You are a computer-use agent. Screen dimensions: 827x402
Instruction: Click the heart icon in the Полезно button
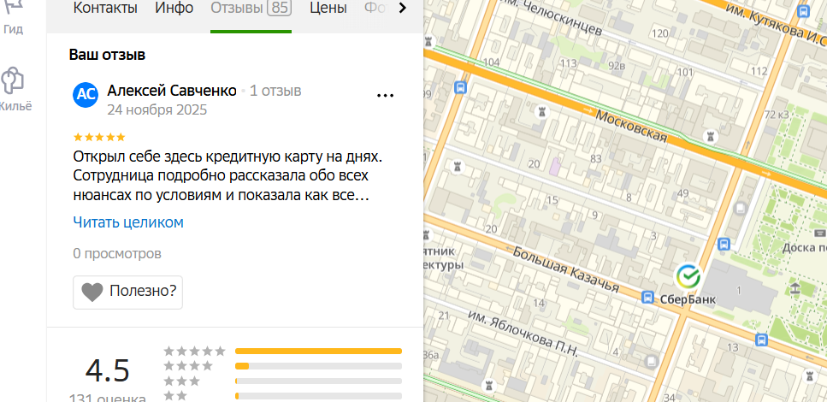click(92, 292)
